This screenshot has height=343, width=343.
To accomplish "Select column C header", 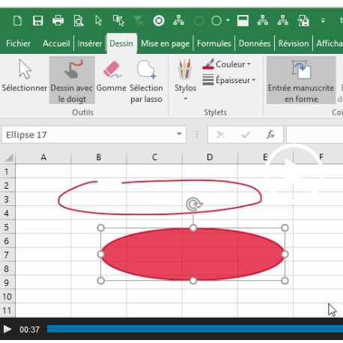I will tap(154, 157).
